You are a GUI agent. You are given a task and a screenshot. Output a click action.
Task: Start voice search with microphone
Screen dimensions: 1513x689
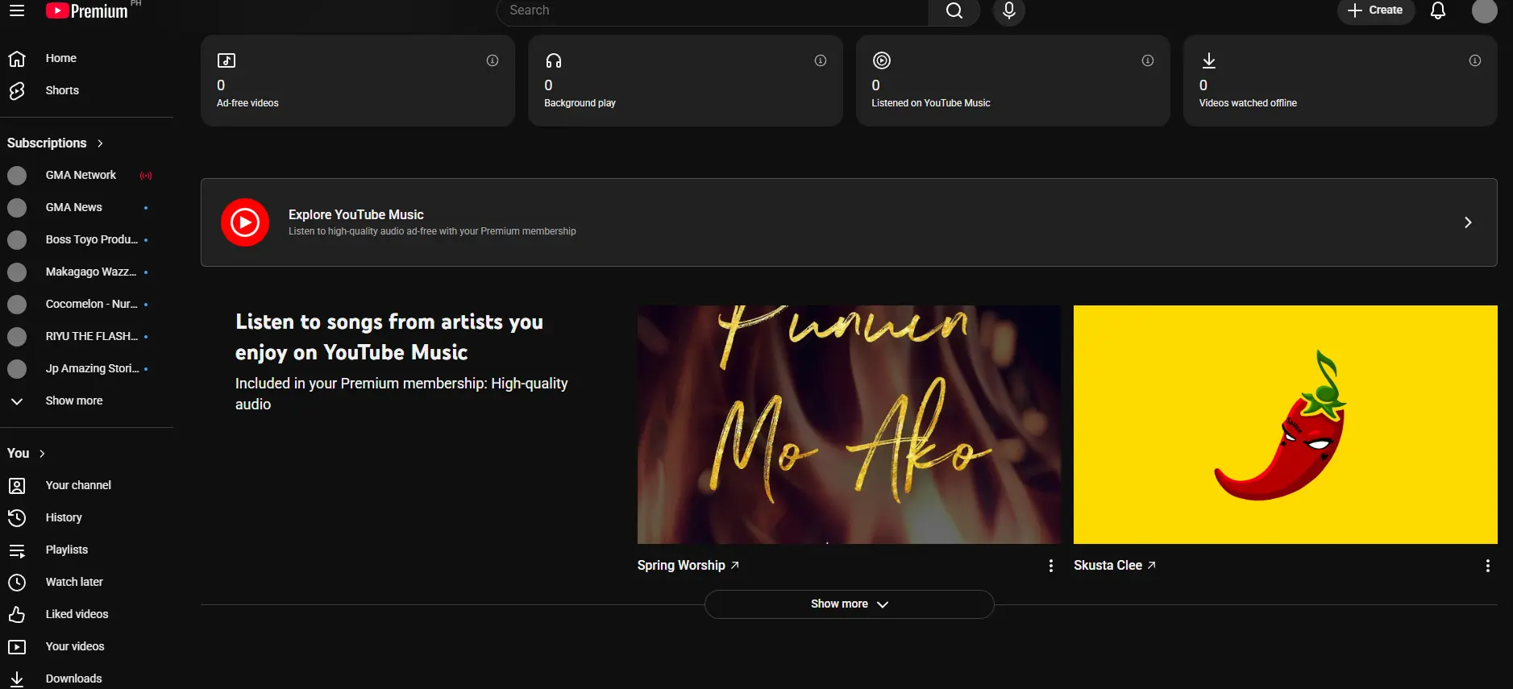point(1009,10)
